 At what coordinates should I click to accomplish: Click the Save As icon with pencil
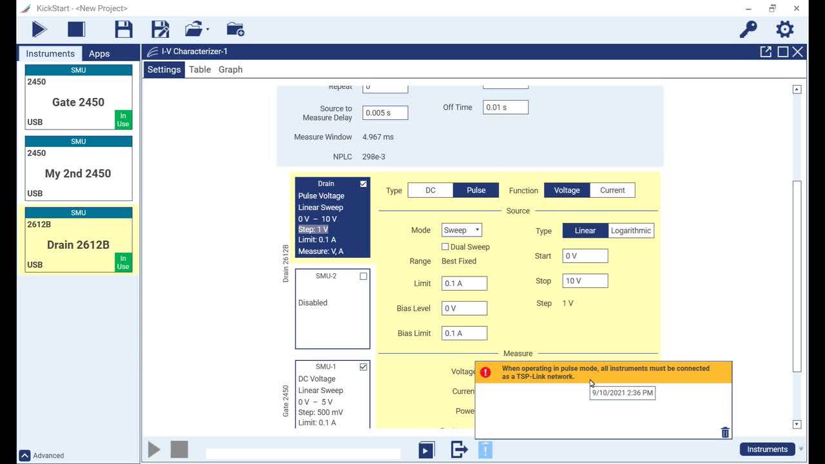point(160,30)
